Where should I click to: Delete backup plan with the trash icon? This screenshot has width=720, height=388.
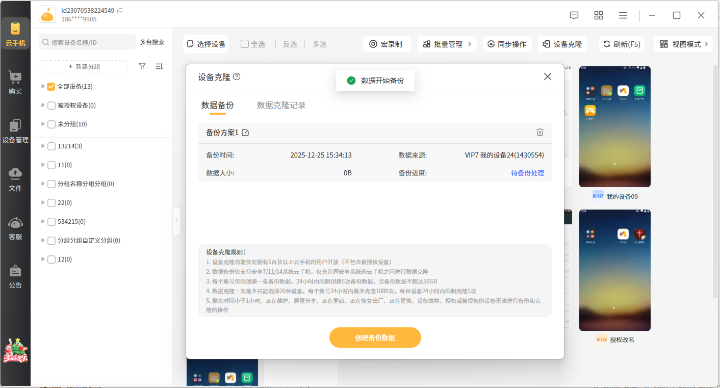540,133
